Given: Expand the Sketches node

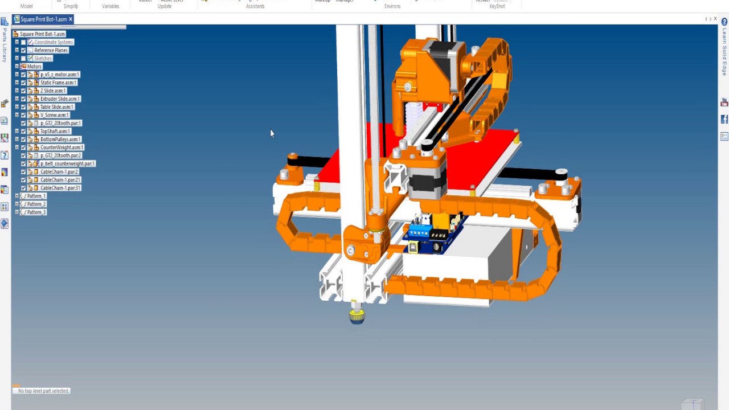Looking at the screenshot, I should coord(17,58).
